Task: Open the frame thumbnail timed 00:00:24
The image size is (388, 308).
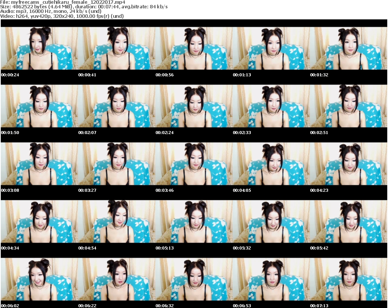Action: tap(39, 48)
